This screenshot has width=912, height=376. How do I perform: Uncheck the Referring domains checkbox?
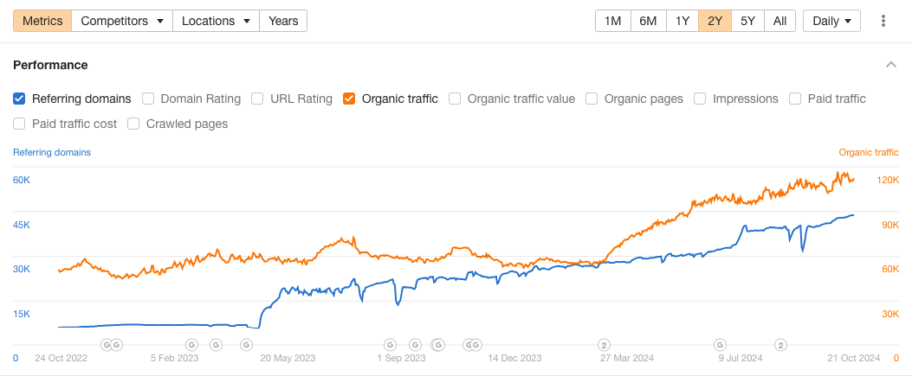point(19,99)
